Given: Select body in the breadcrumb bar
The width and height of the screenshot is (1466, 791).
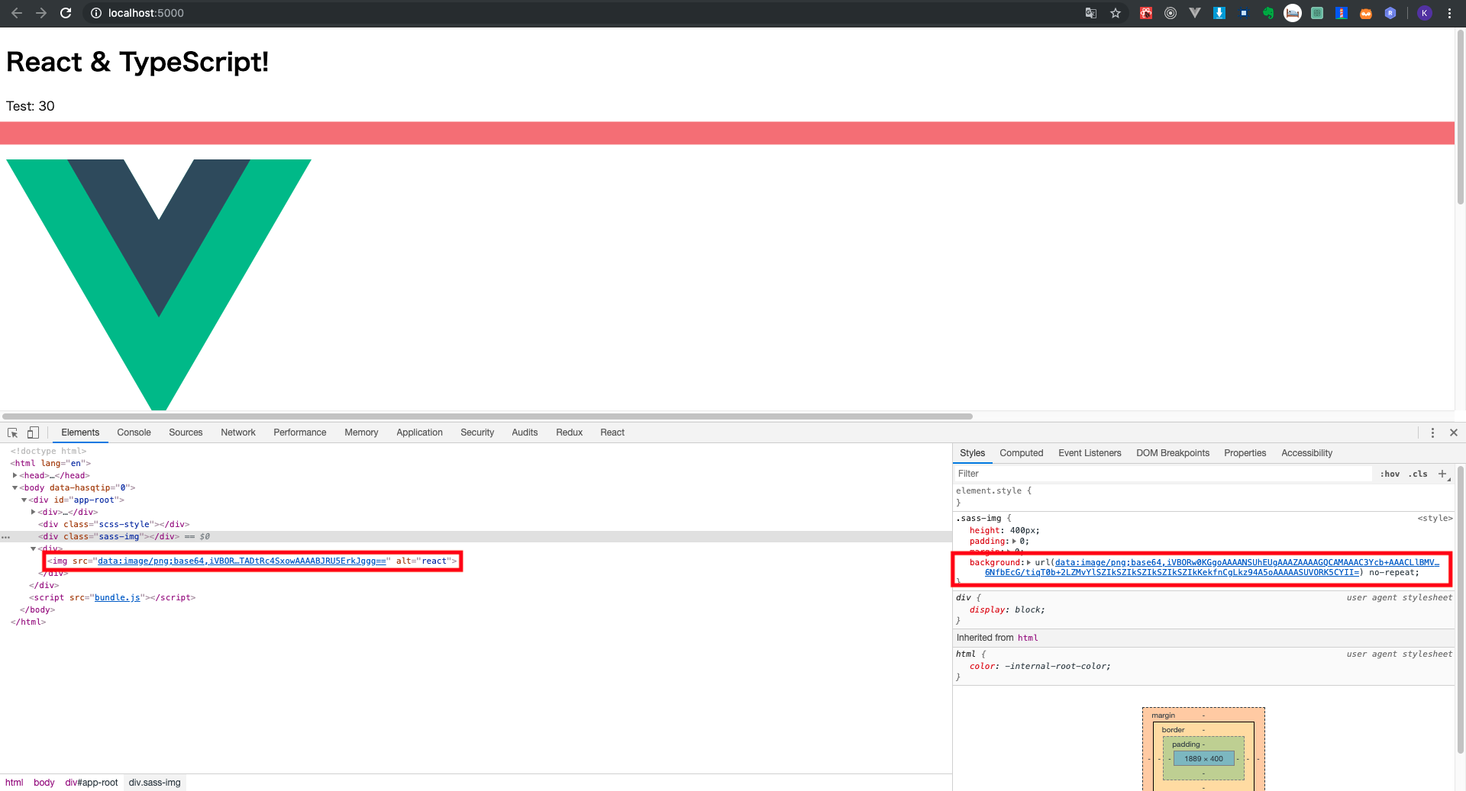Looking at the screenshot, I should click(x=44, y=783).
